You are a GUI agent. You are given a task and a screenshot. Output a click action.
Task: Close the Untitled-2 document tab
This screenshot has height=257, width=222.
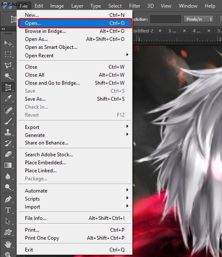click(x=160, y=31)
